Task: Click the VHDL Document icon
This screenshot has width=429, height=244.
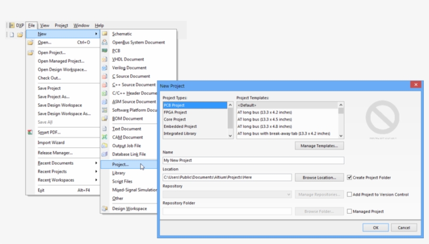Action: point(105,59)
